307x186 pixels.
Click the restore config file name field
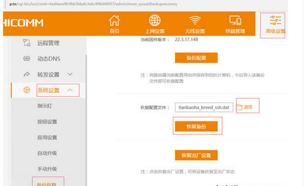tap(204, 107)
